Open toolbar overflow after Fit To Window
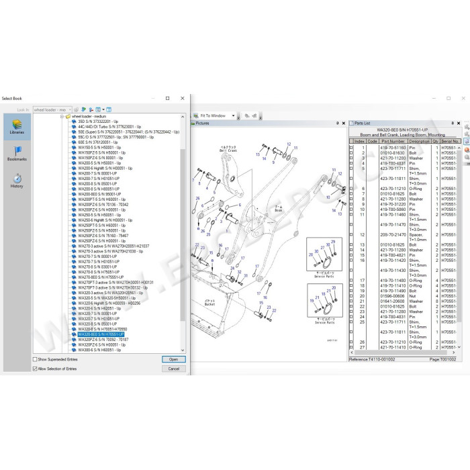Screen dimensions: 470x470 (x=238, y=117)
